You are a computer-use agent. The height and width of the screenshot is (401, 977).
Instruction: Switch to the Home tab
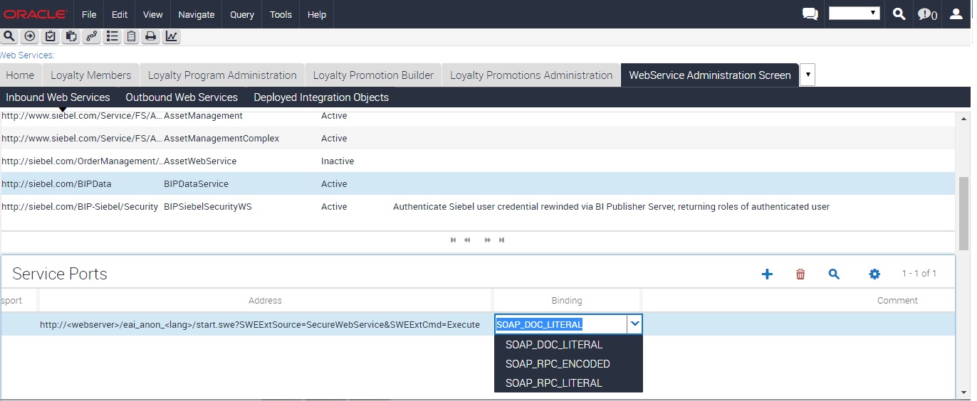coord(20,75)
